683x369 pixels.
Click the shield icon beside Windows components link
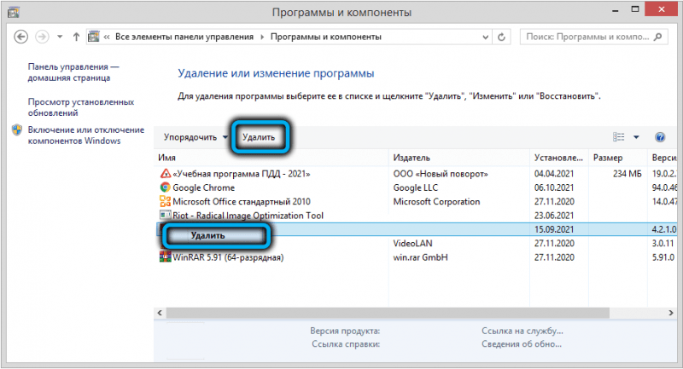17,130
